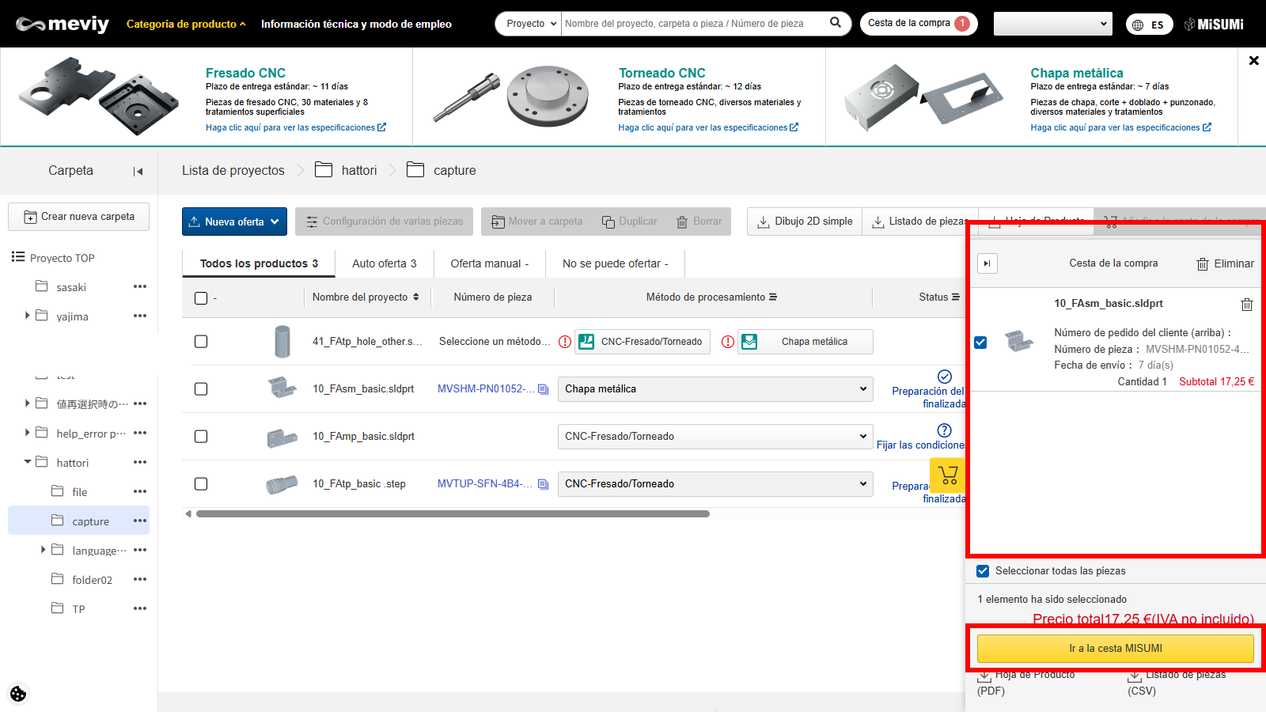The image size is (1266, 712).
Task: Toggle Seleccionar todas las piezas checkbox
Action: coord(983,571)
